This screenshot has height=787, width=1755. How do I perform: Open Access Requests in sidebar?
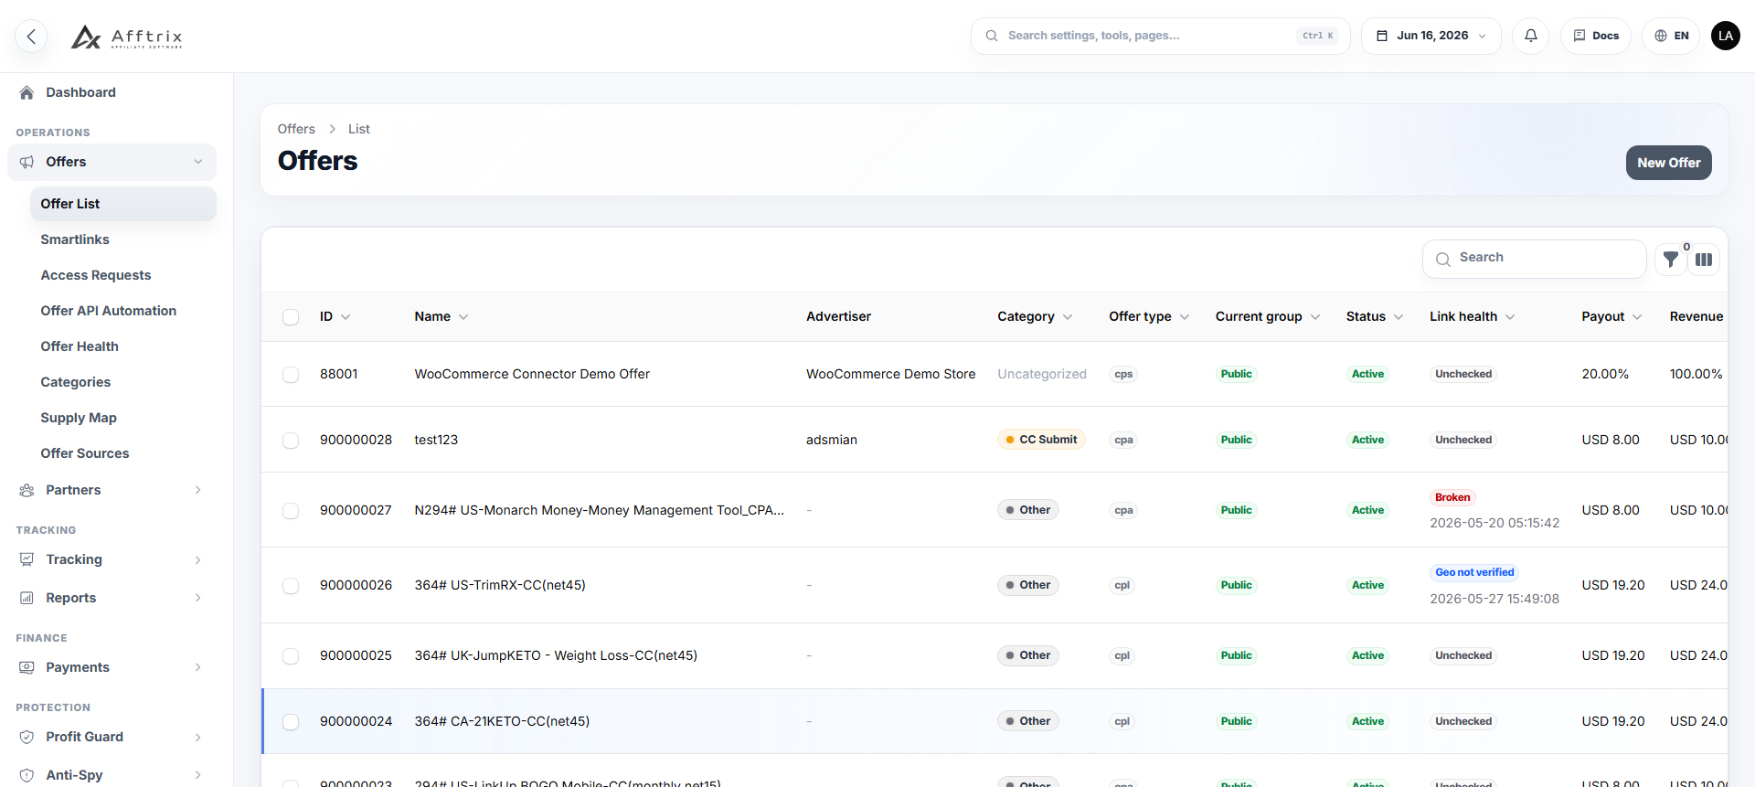click(96, 275)
